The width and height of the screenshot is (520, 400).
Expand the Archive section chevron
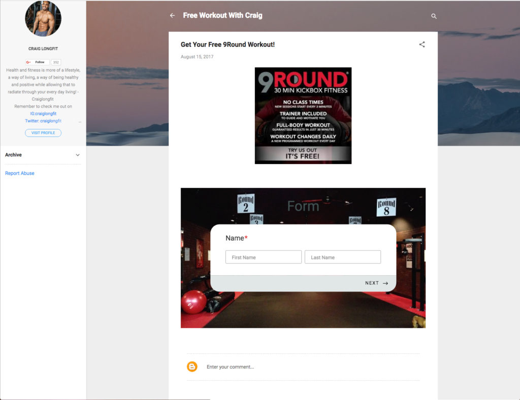coord(78,155)
